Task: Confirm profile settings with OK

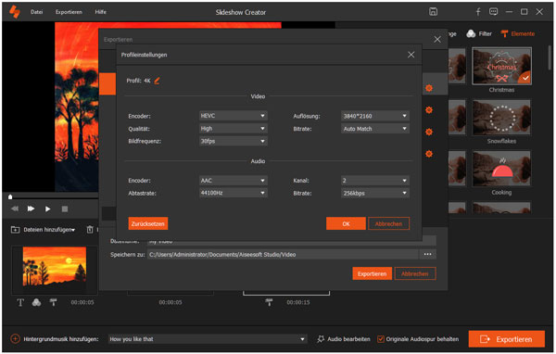Action: click(x=346, y=224)
